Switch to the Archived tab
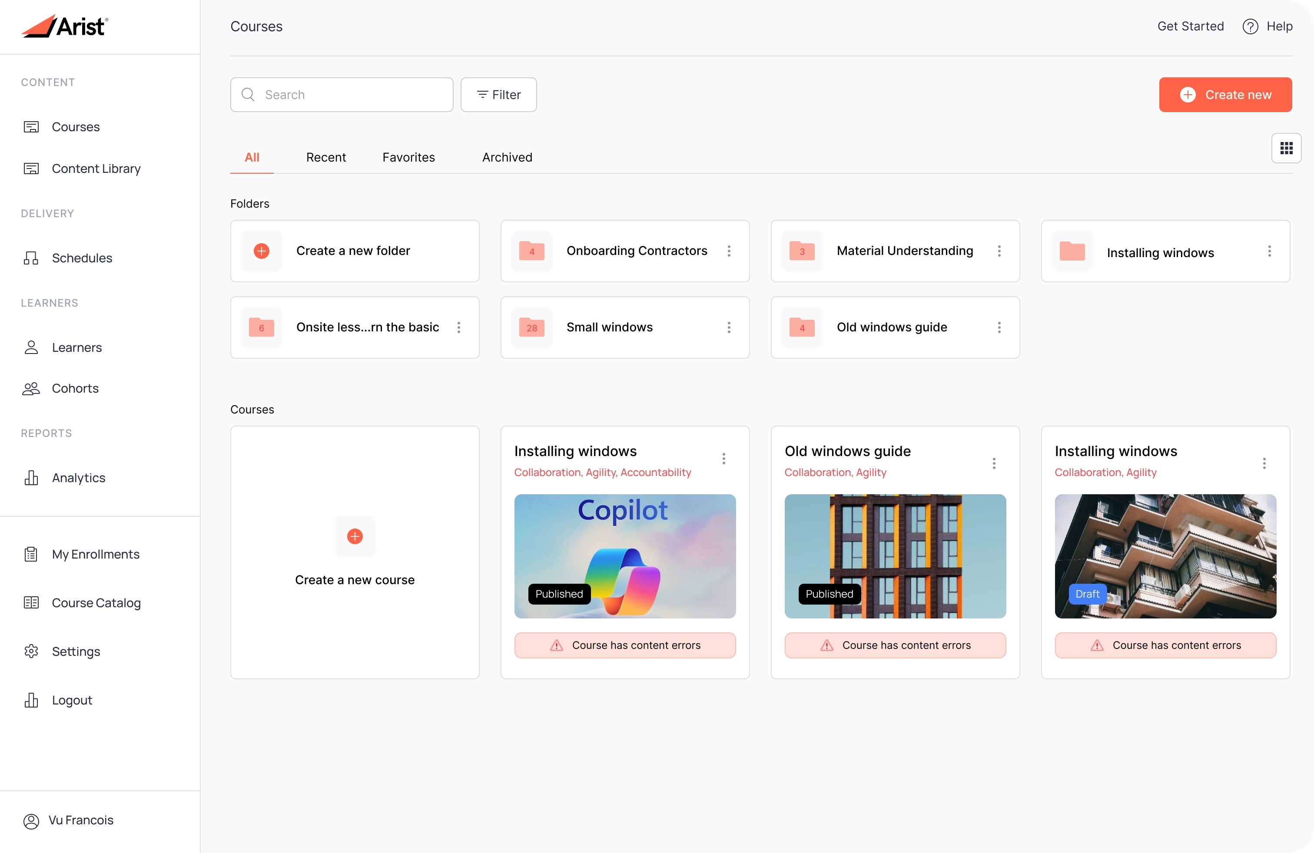 (507, 157)
